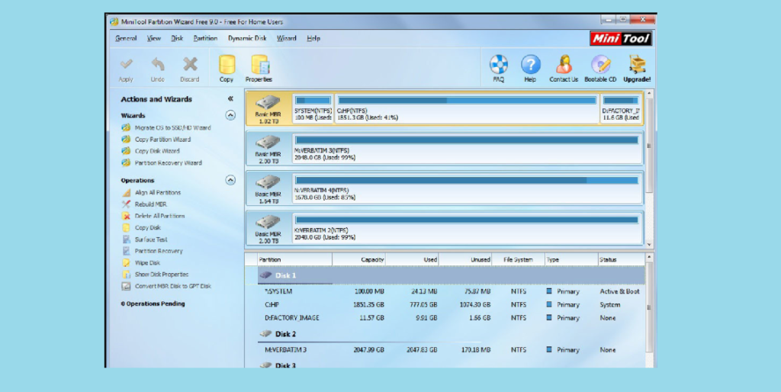Open the Dynamic Disk menu

247,38
